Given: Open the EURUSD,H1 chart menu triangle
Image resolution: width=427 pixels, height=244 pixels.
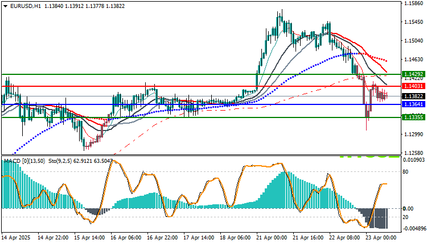Looking at the screenshot, I should (x=6, y=6).
